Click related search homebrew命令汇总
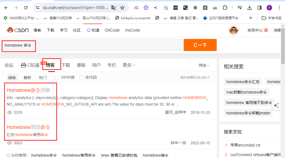 pyautogui.click(x=243, y=82)
